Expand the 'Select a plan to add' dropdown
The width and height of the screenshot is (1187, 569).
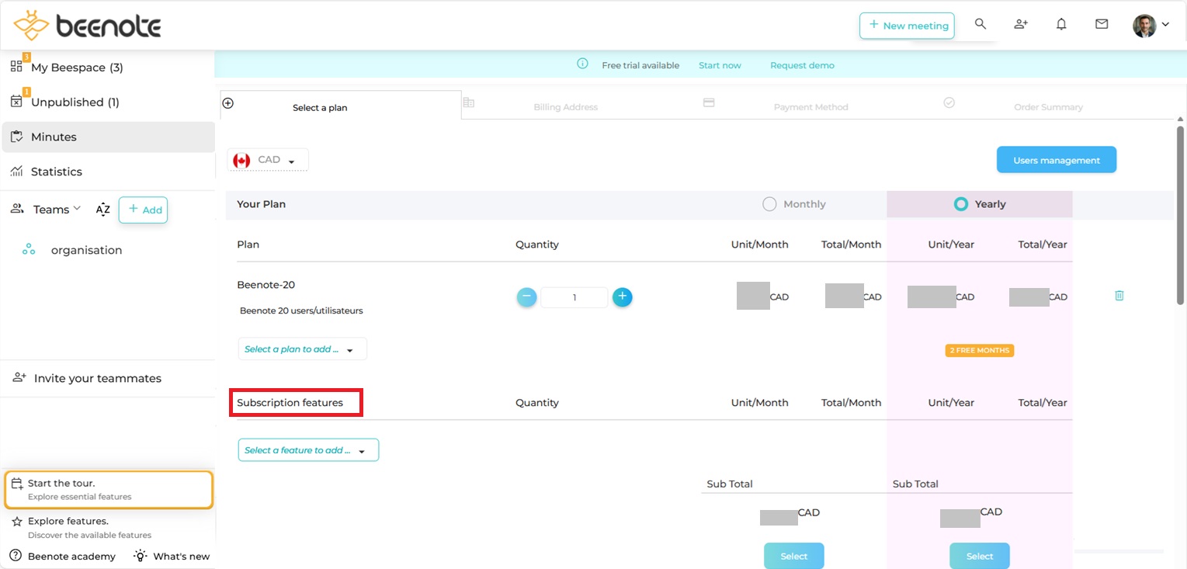point(302,349)
